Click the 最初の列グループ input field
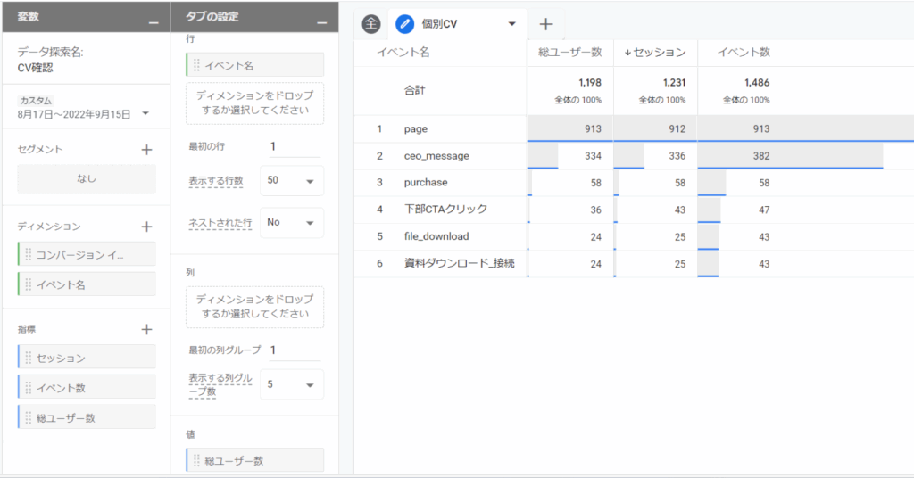Viewport: 914px width, 478px height. (294, 350)
